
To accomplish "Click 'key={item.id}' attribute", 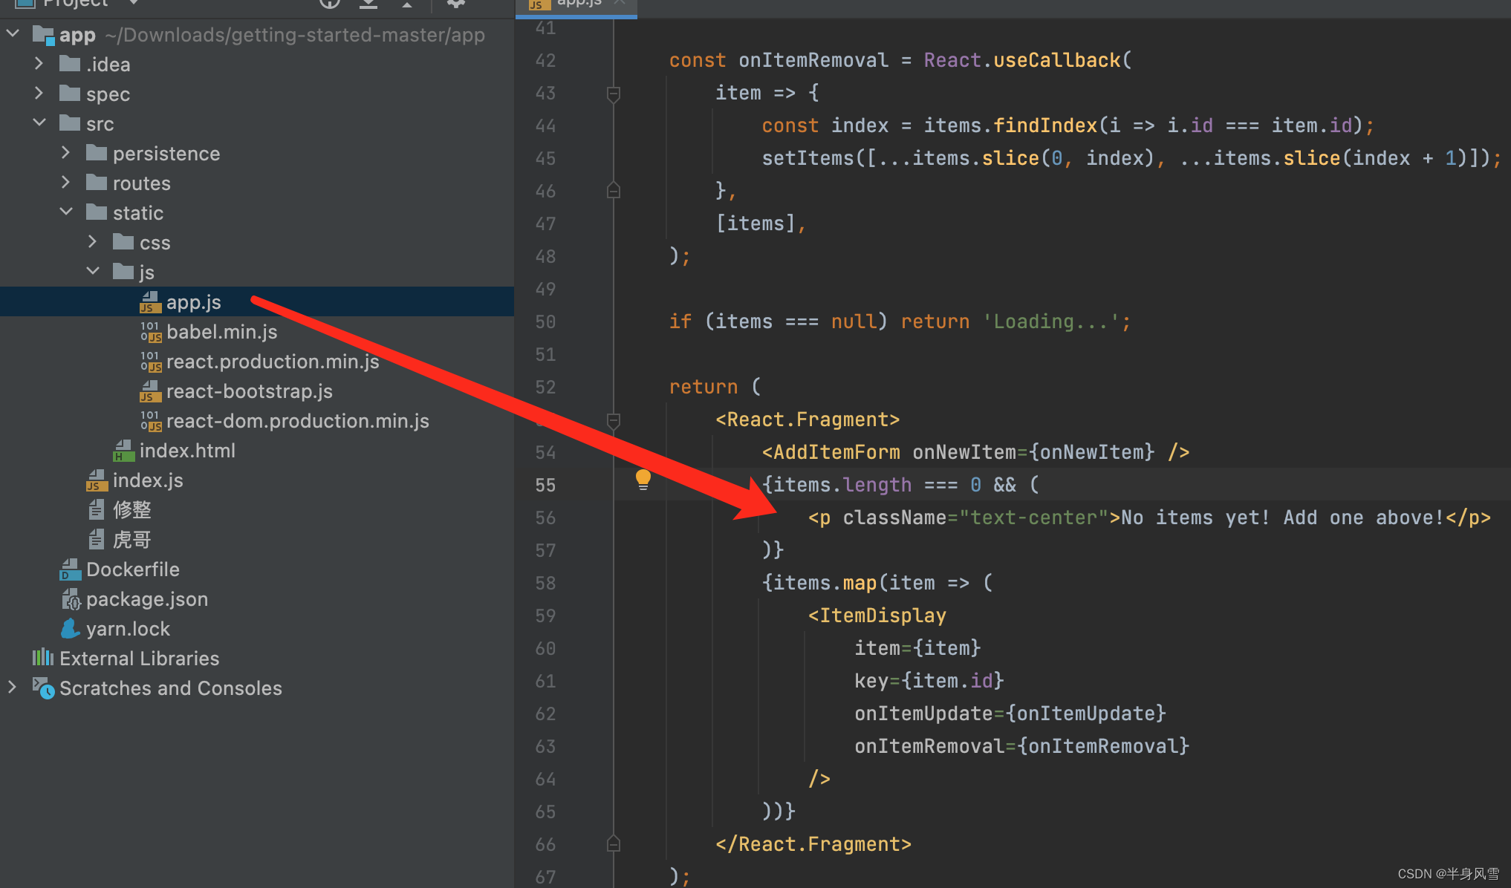I will [929, 681].
